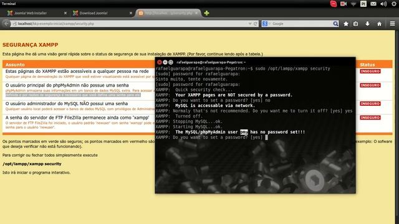Open the Google search engine selector

pos(266,24)
